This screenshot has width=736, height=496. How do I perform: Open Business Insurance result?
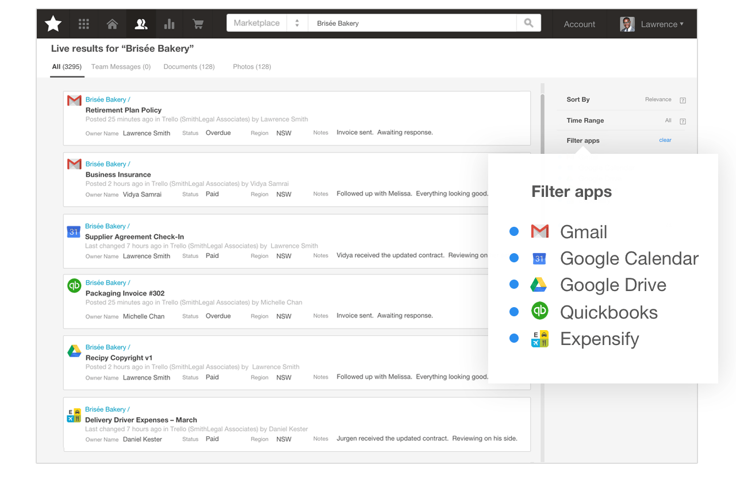(x=118, y=175)
